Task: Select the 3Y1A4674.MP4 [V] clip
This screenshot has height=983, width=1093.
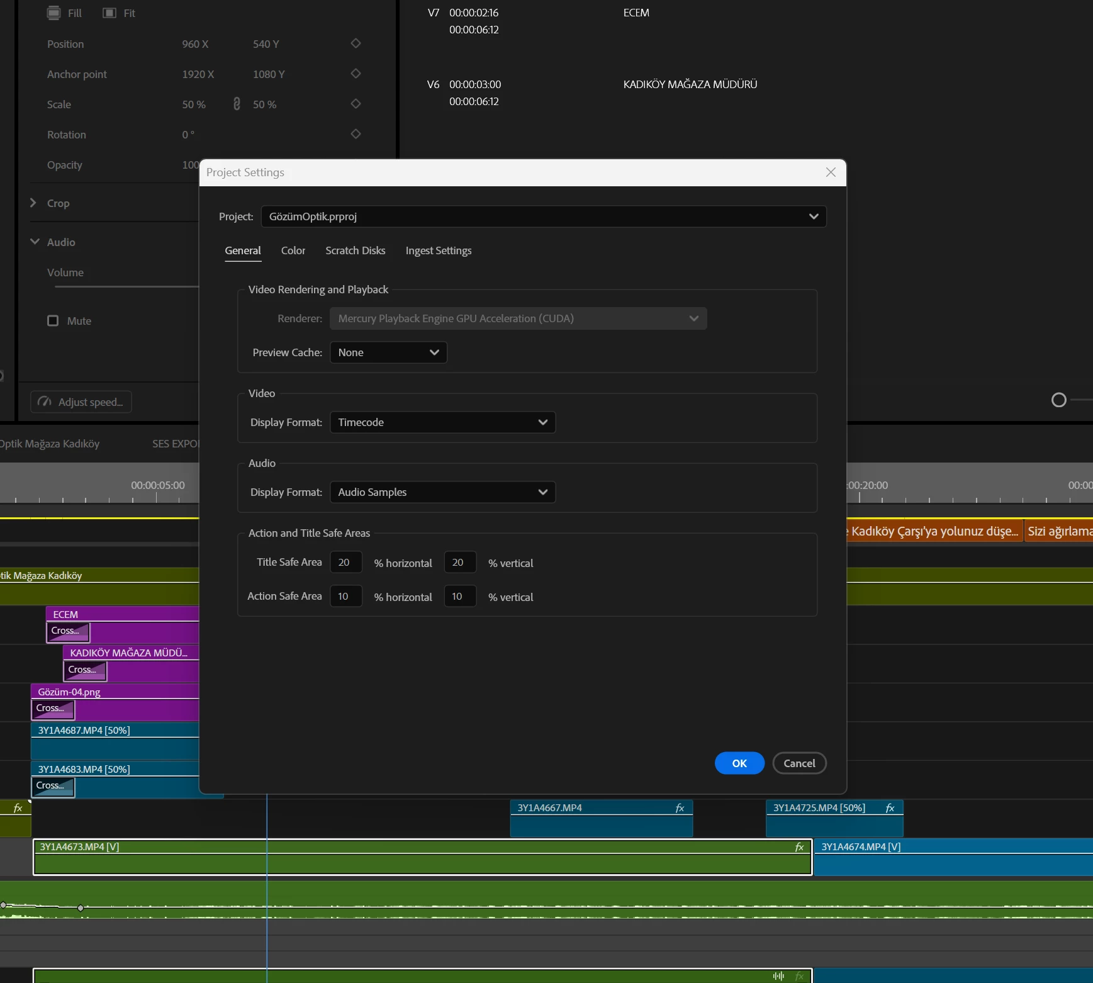Action: [x=953, y=857]
